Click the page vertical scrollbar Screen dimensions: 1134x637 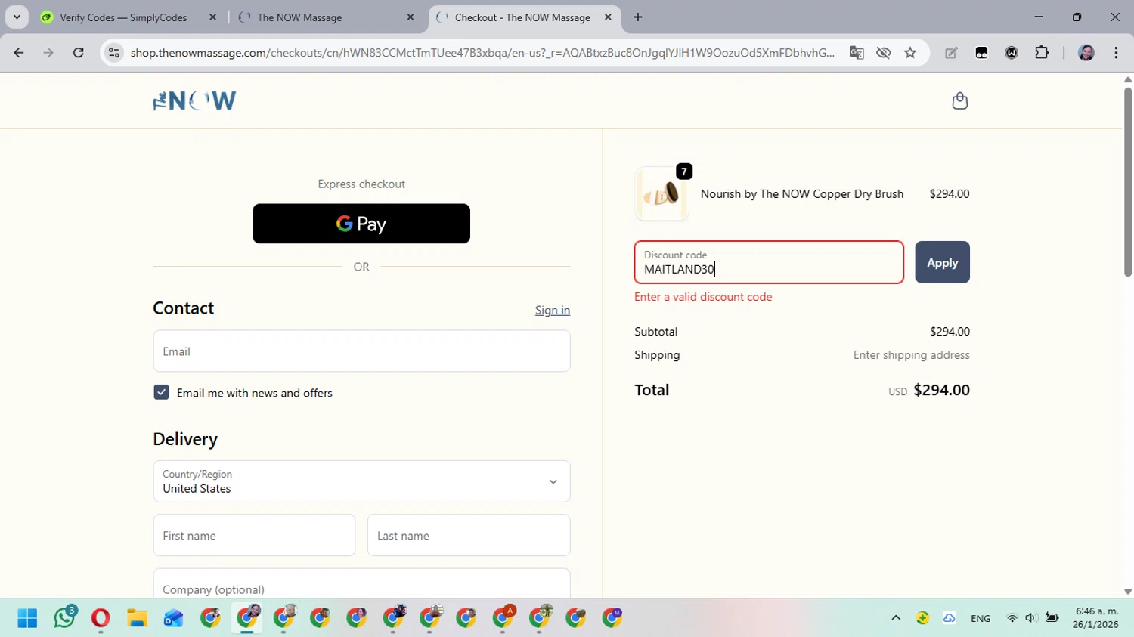tap(1127, 181)
